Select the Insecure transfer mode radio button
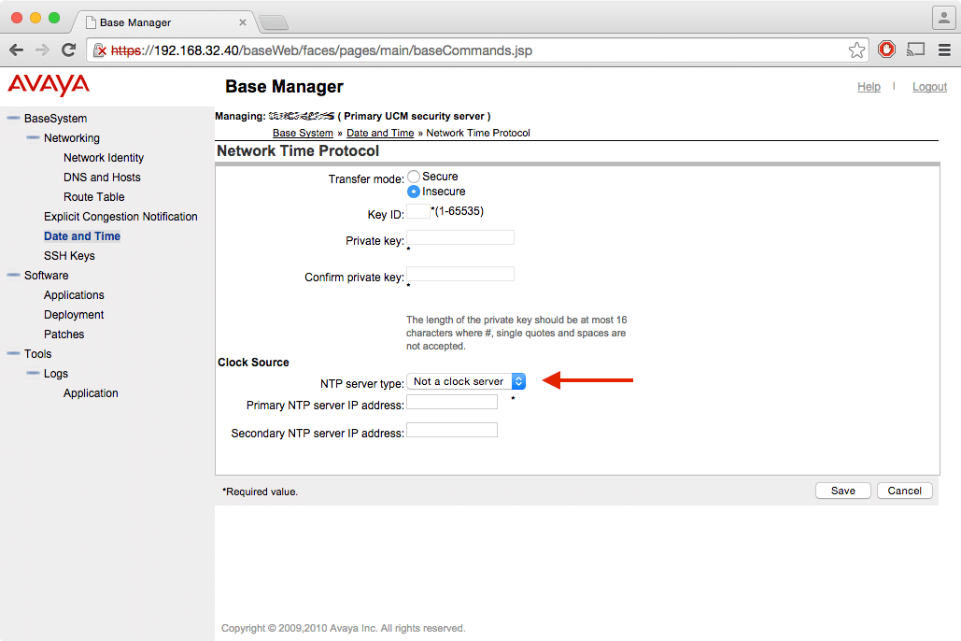The height and width of the screenshot is (641, 961). coord(414,192)
